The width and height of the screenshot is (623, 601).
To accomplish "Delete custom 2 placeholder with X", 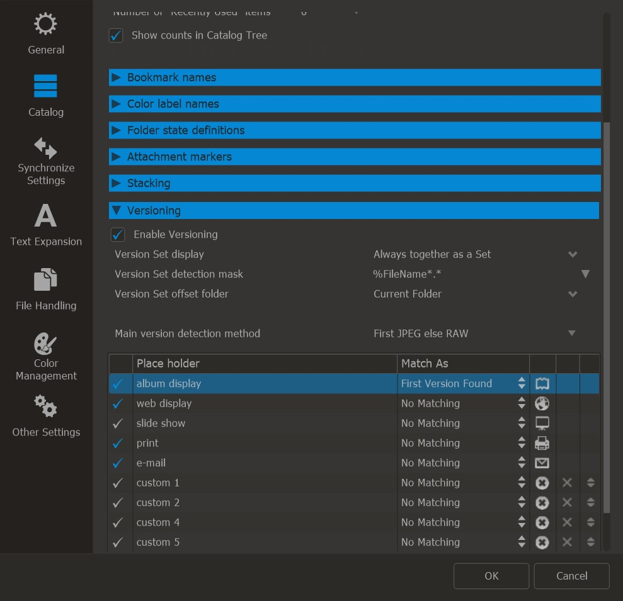I will [567, 503].
